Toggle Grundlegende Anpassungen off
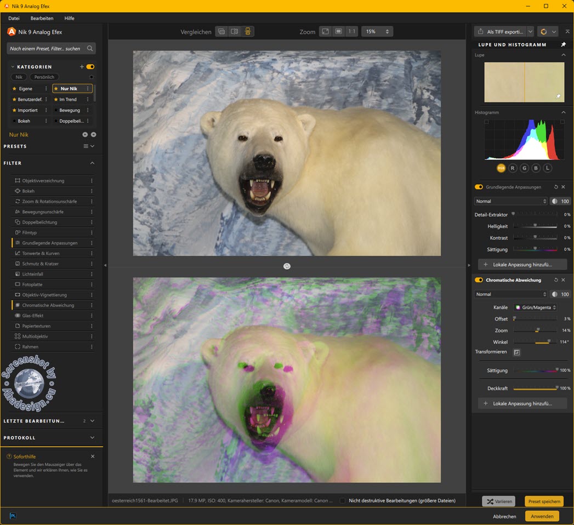 479,187
